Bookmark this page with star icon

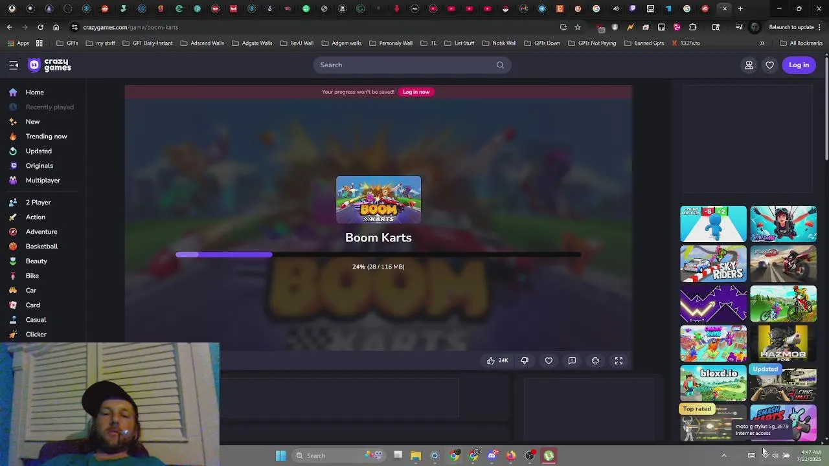pos(578,27)
